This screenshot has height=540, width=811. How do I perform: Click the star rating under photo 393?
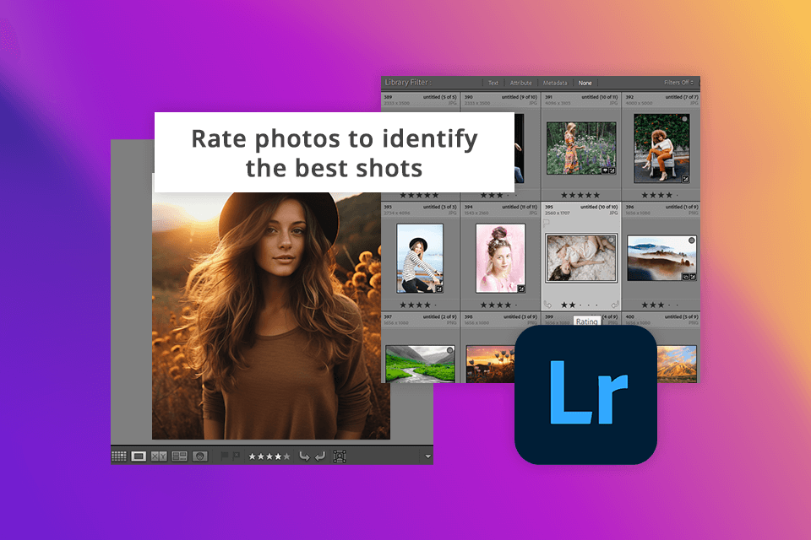click(419, 305)
